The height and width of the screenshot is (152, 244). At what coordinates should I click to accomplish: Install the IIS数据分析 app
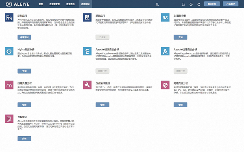(x=180, y=37)
